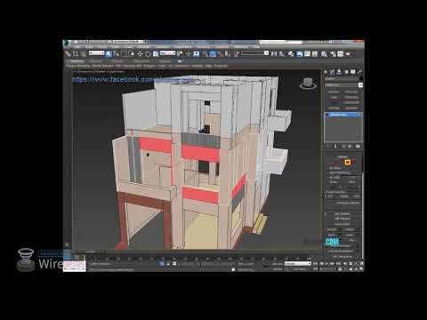This screenshot has height=320, width=427.
Task: Click the Align tool icon
Action: click(x=281, y=53)
